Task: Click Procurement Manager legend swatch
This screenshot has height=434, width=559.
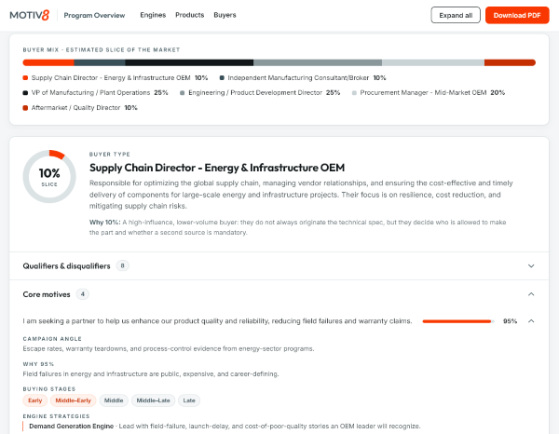Action: pos(354,93)
